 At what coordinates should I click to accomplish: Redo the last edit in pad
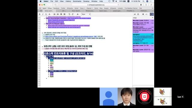click(x=73, y=14)
